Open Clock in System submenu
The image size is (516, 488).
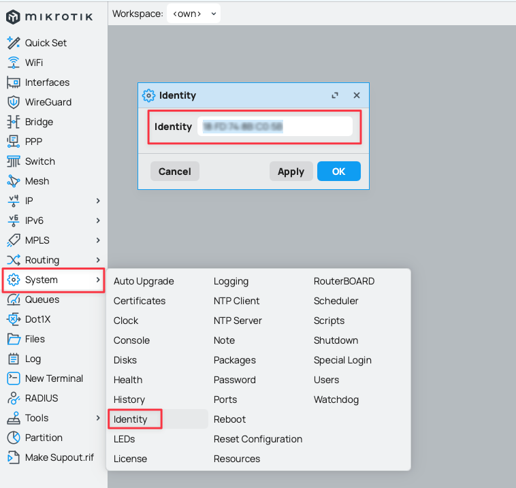[126, 321]
